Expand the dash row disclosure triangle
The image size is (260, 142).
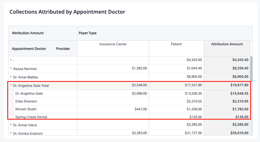[x=11, y=60]
